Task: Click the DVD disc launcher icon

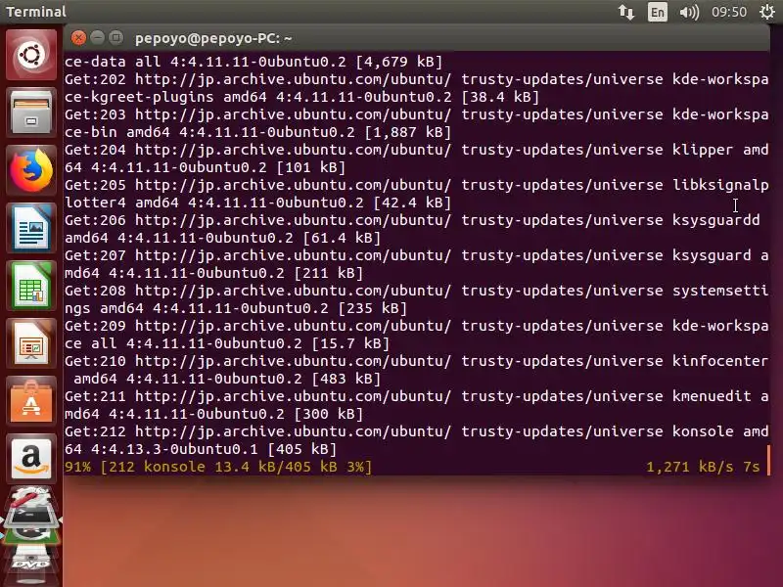Action: 31,562
